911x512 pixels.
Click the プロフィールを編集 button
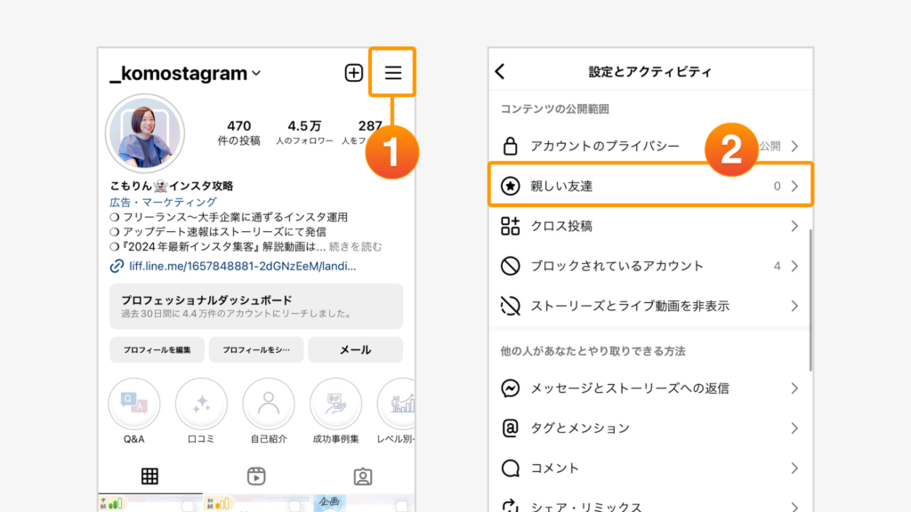[x=157, y=350]
